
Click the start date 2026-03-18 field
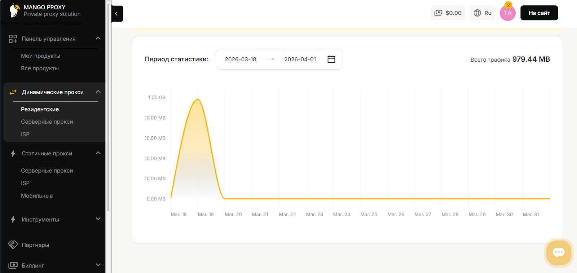pos(240,60)
